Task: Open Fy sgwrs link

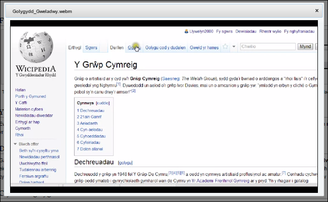Action: (224, 31)
